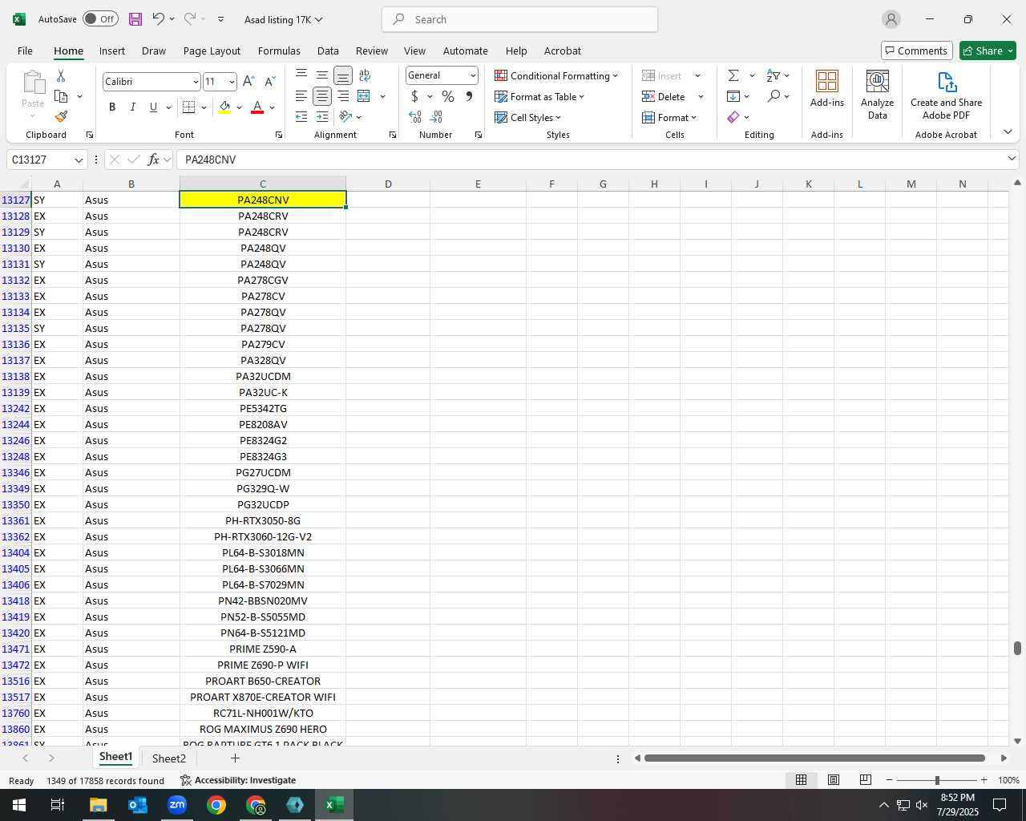Open Chrome from the taskbar
The width and height of the screenshot is (1026, 821).
tap(216, 805)
